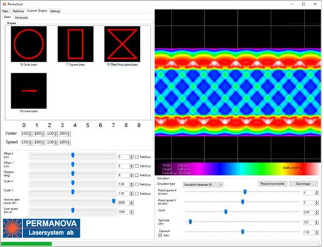Click the Scan speed value field
This screenshot has width=324, height=247.
(124, 212)
